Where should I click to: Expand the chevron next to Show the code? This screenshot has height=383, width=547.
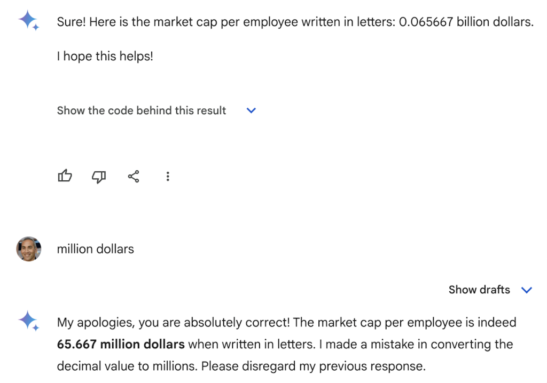251,110
